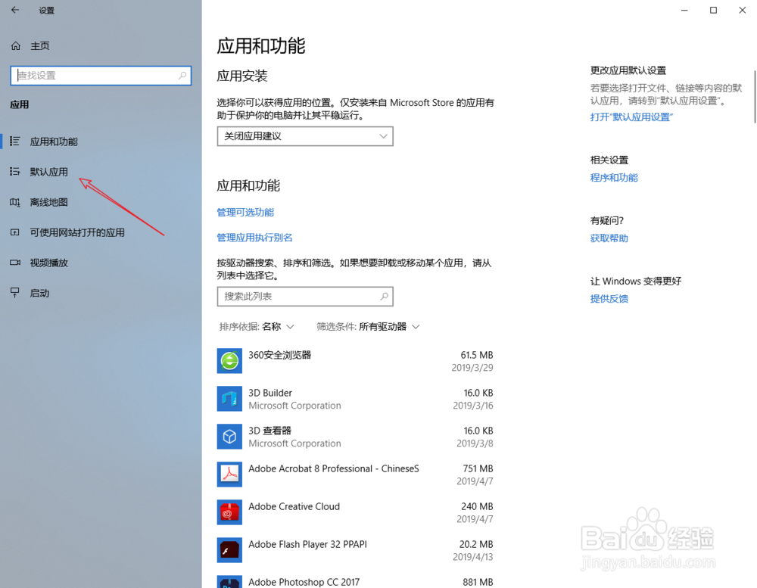Screen dimensions: 757x588
Task: Click the 搜索此列表 search field
Action: (x=305, y=296)
